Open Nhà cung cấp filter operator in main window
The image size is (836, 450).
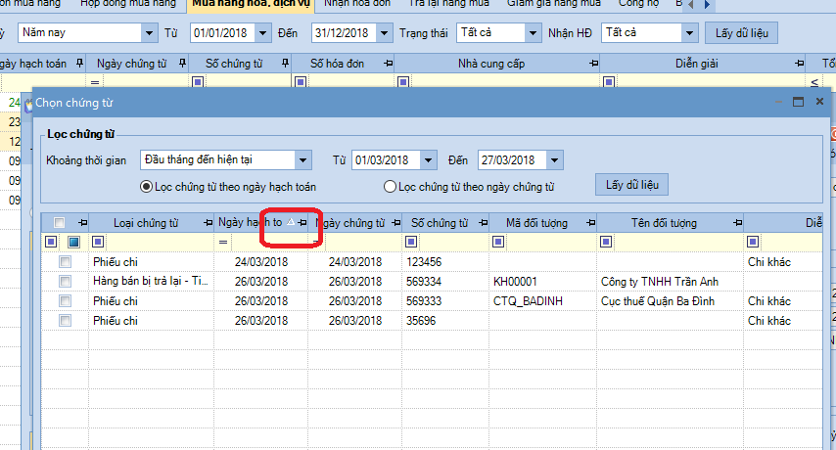coord(403,82)
